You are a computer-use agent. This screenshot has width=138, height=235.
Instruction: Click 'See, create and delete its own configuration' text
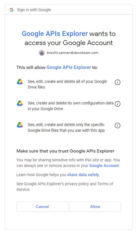70,106
